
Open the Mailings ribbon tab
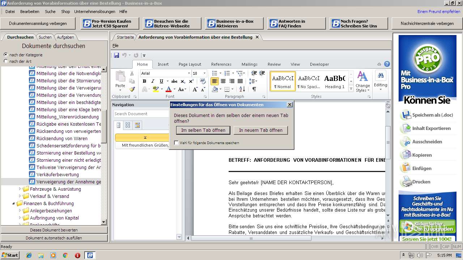tap(250, 64)
